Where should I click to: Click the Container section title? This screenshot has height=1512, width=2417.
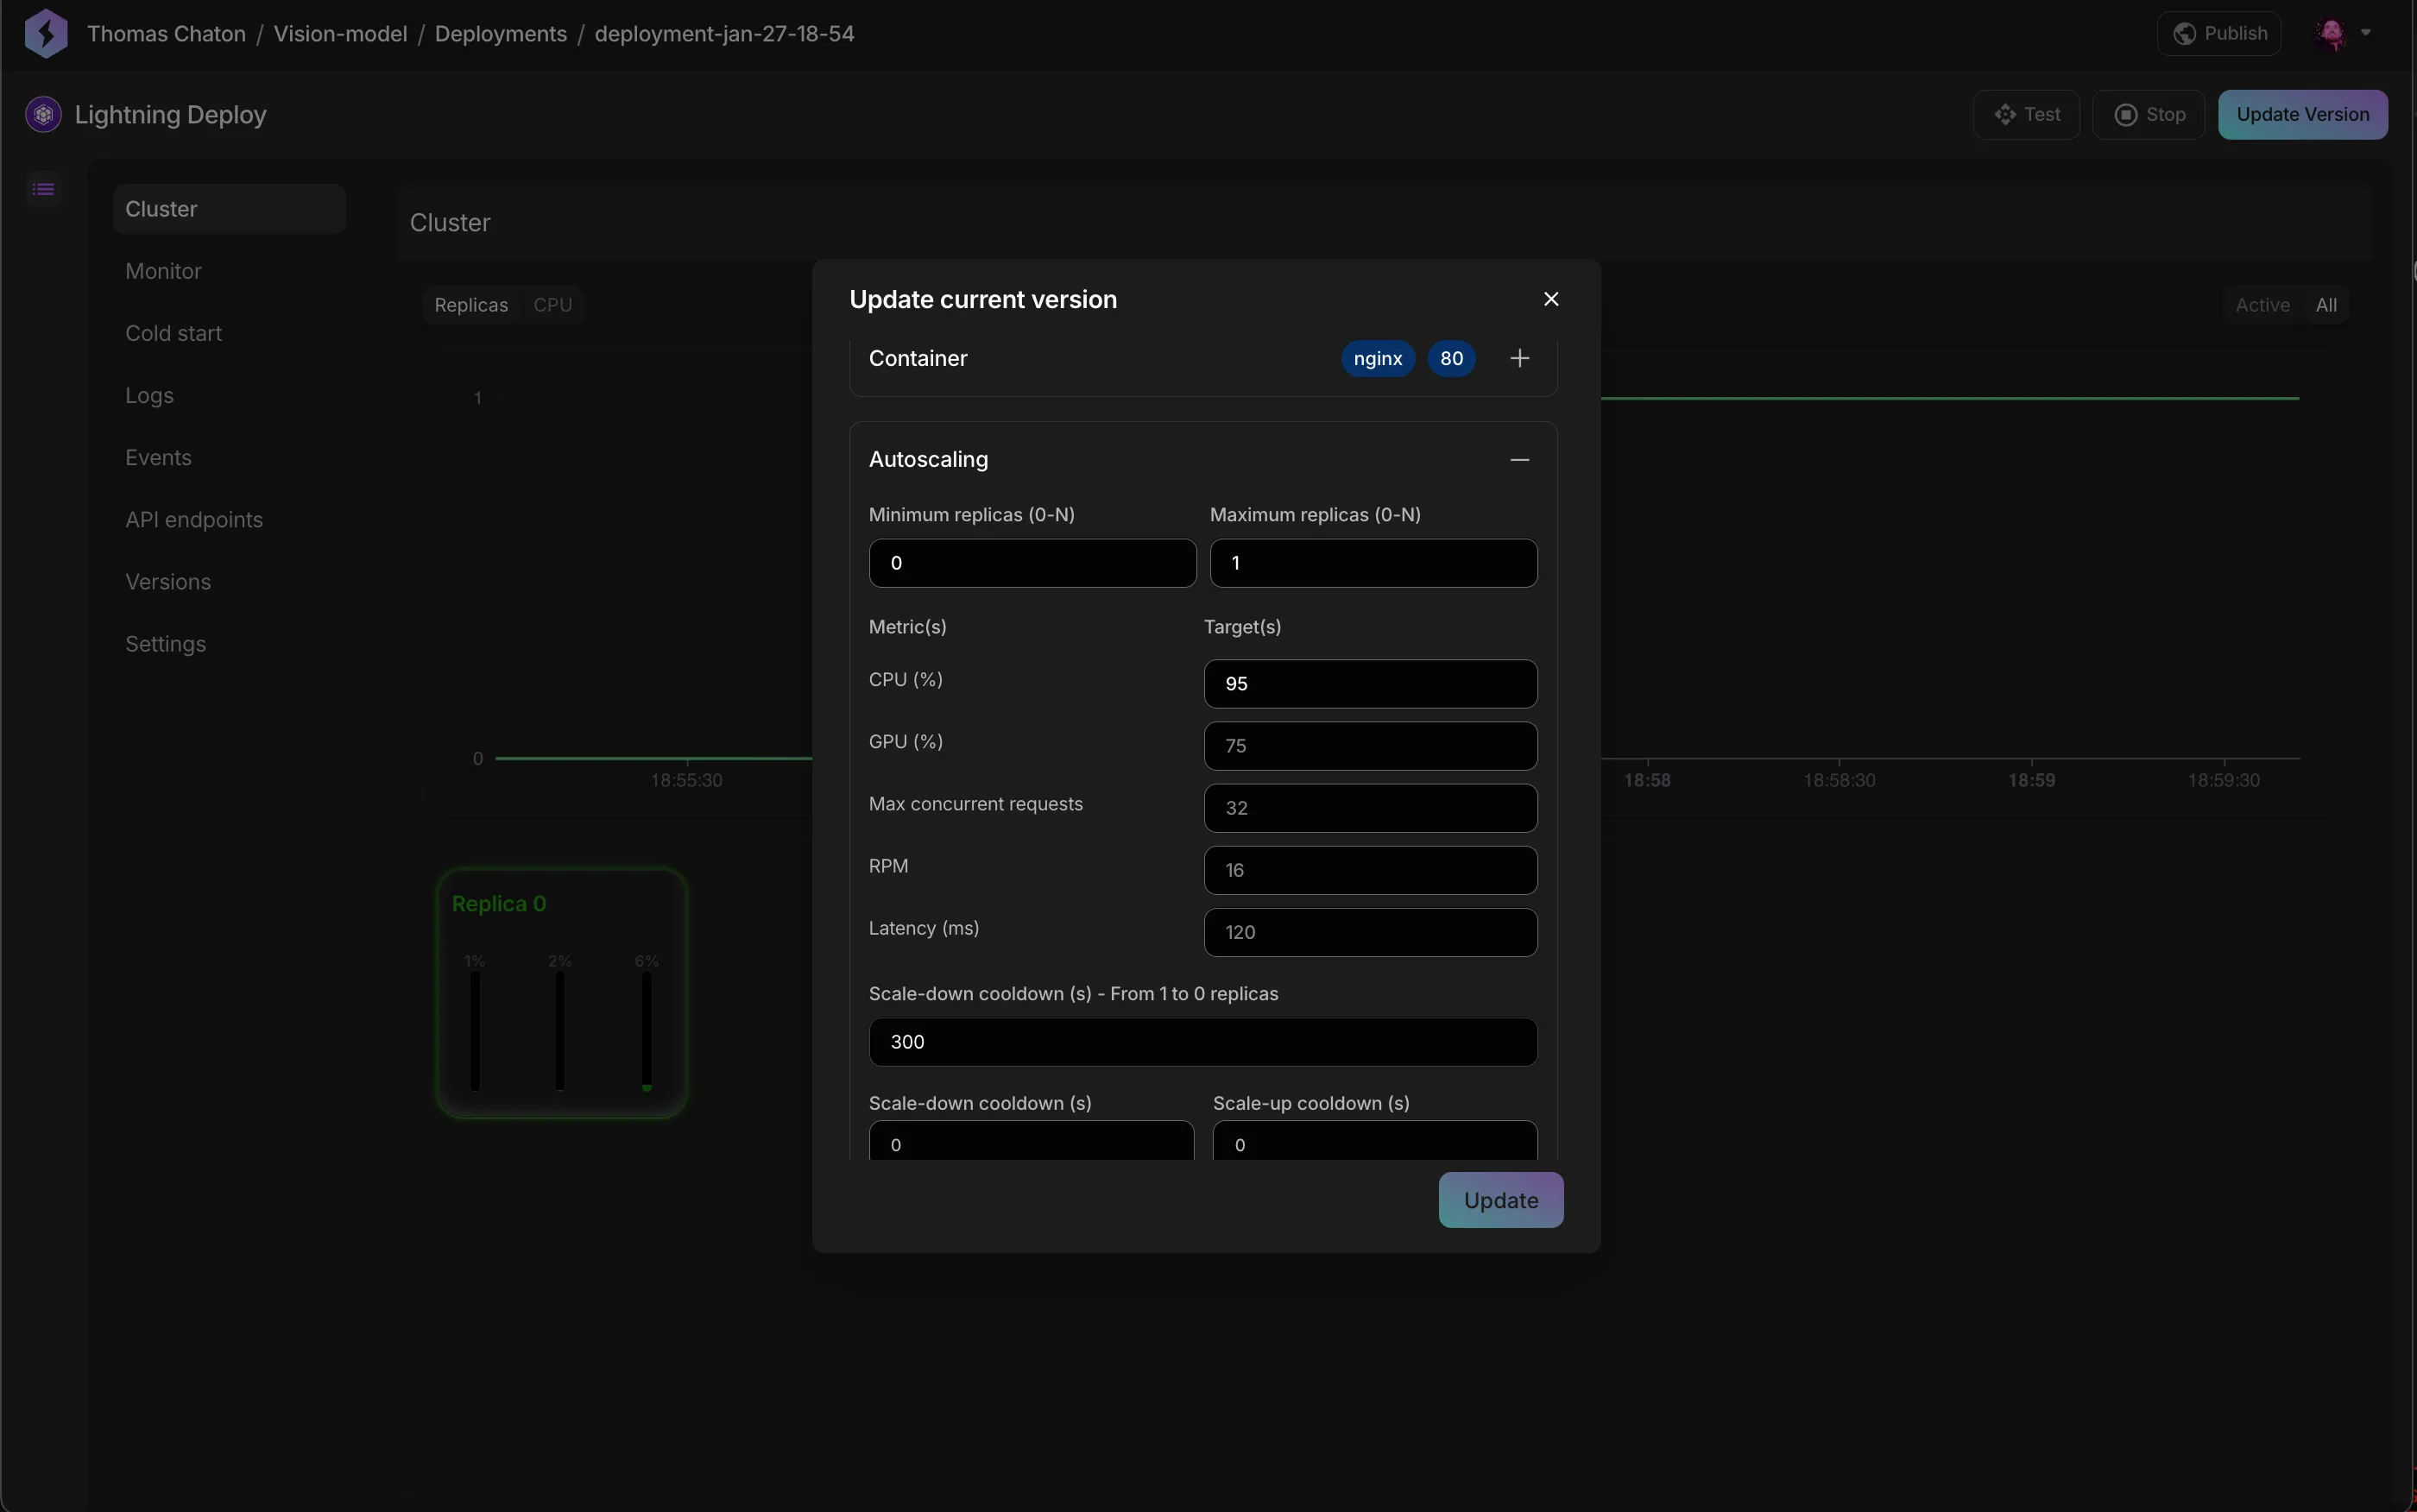click(918, 359)
